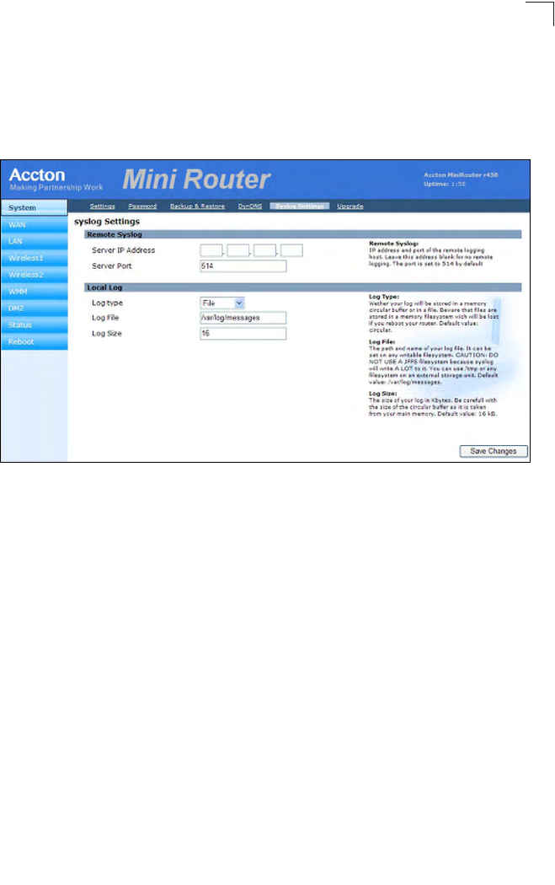Expand the Log type dropdown
This screenshot has height=885, width=555.
[222, 303]
